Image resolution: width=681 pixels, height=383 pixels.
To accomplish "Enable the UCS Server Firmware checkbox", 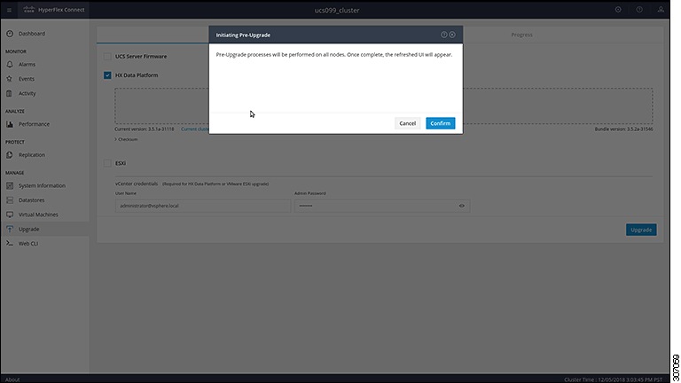I will pyautogui.click(x=107, y=57).
